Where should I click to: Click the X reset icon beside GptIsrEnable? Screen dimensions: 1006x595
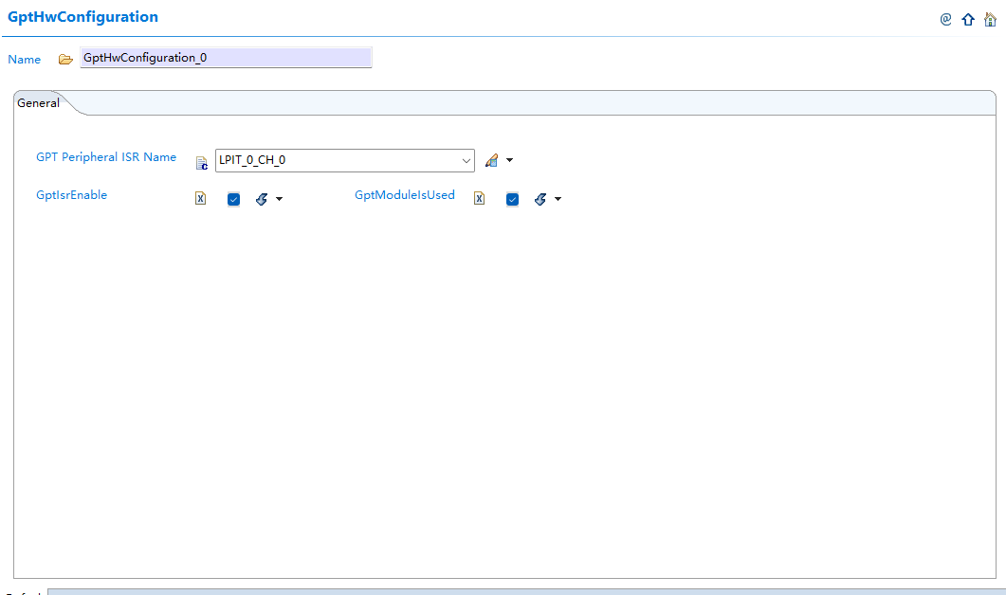[200, 198]
